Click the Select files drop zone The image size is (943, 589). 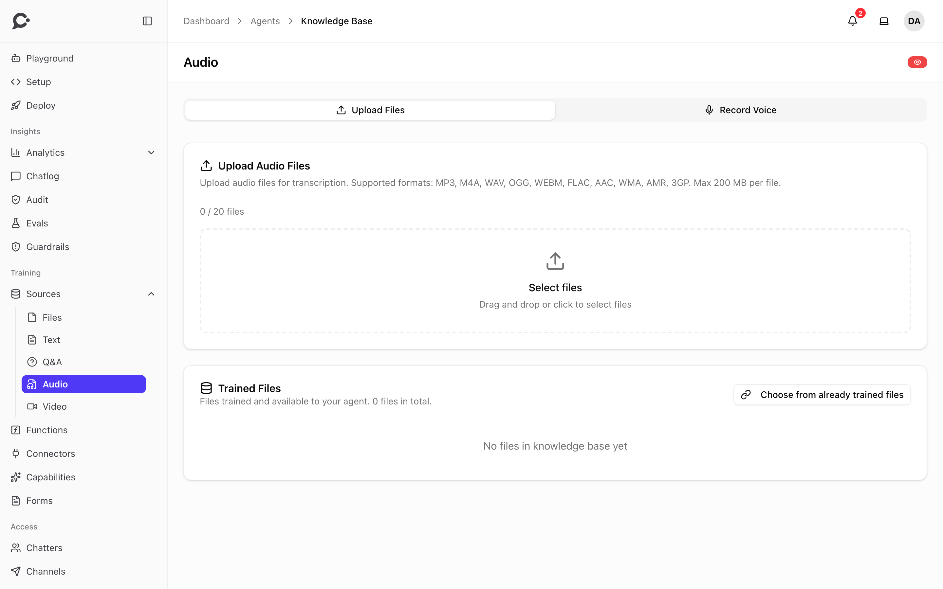555,281
